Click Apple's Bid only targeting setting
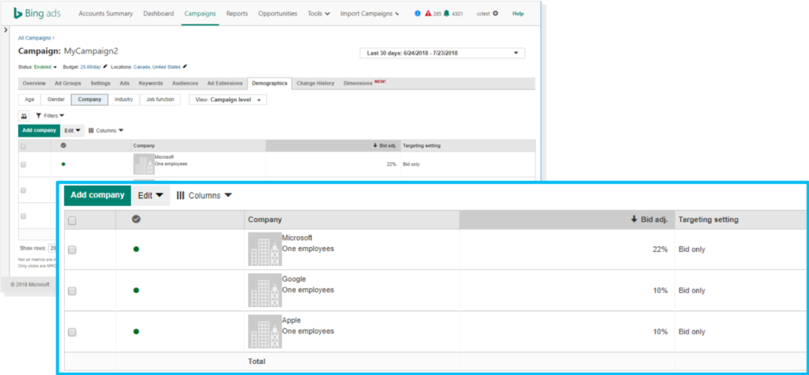The image size is (809, 375). pos(691,332)
